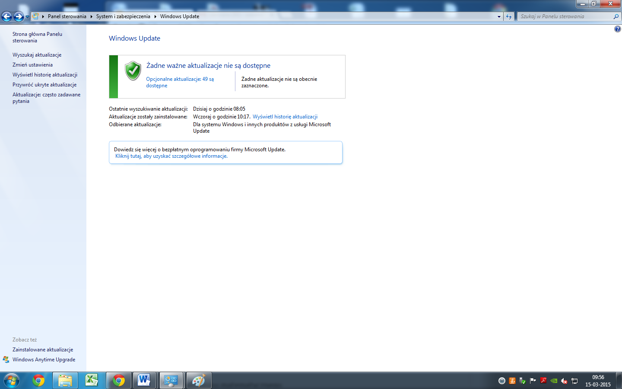Click the Word icon in taskbar
622x389 pixels.
[144, 380]
